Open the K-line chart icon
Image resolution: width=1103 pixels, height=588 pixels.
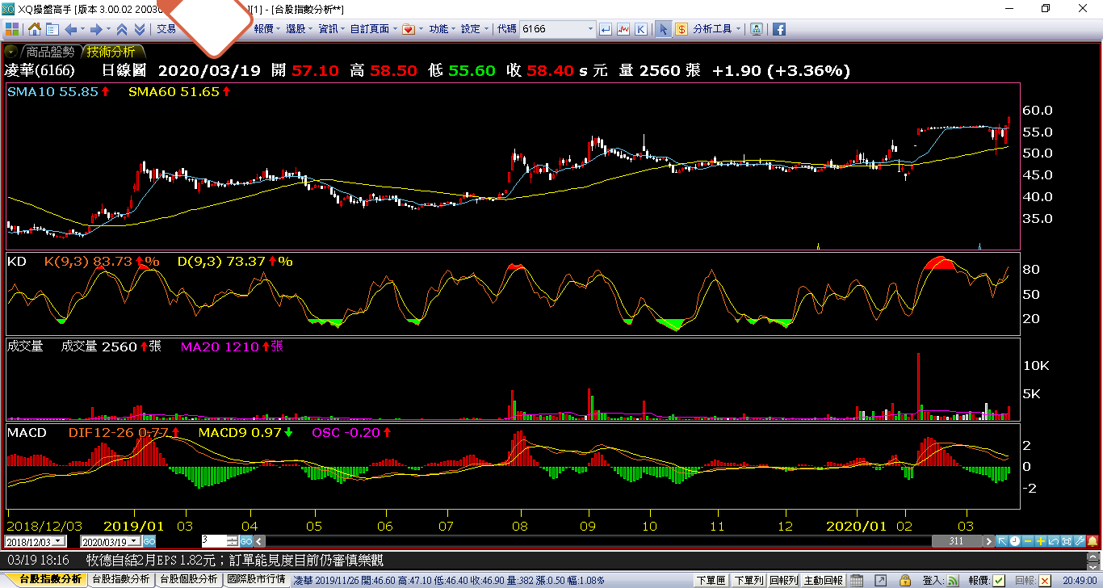click(640, 29)
